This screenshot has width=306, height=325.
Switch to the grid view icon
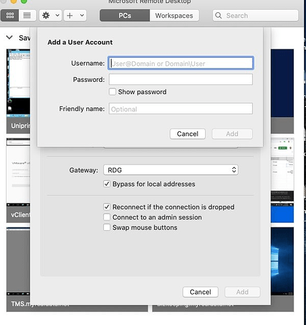coord(10,16)
